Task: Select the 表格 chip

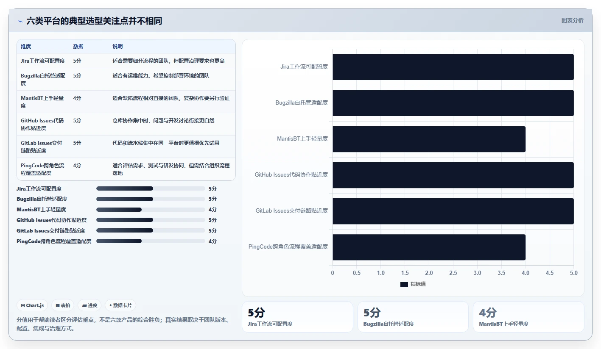Action: tap(63, 305)
